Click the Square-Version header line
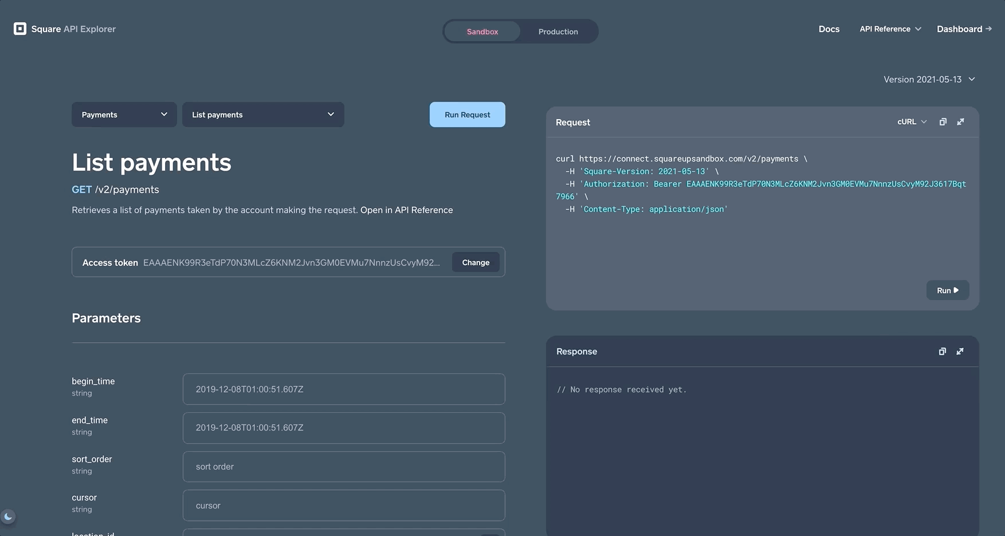1005x536 pixels. click(x=642, y=172)
